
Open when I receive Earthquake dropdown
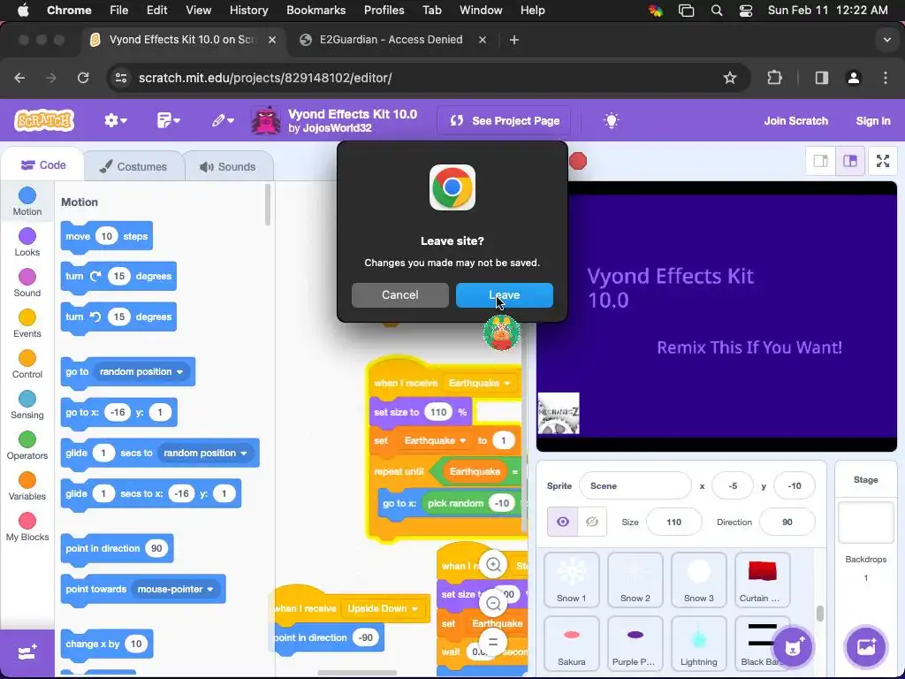479,384
